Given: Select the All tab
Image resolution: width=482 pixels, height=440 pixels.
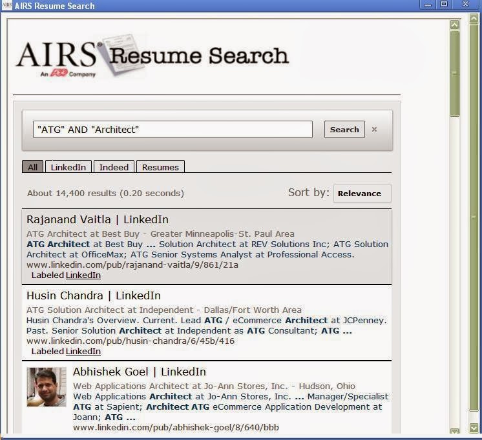Looking at the screenshot, I should click(x=32, y=167).
